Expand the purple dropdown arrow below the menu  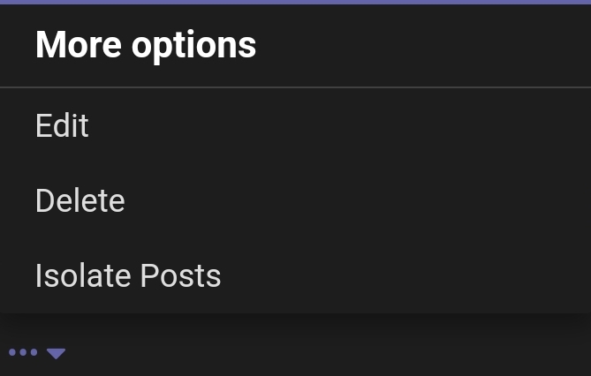(x=57, y=354)
